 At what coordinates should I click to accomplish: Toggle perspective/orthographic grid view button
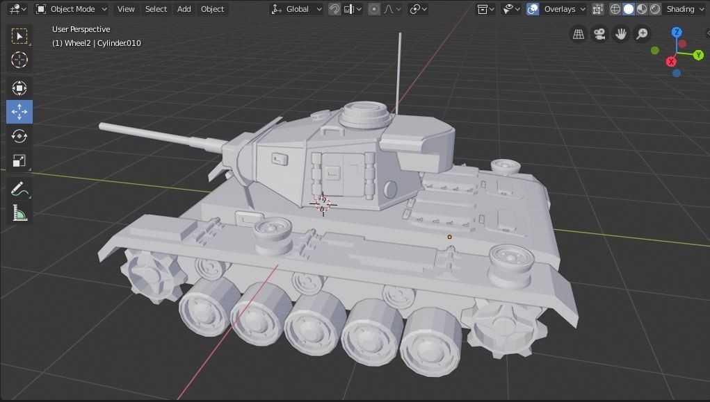pos(578,34)
